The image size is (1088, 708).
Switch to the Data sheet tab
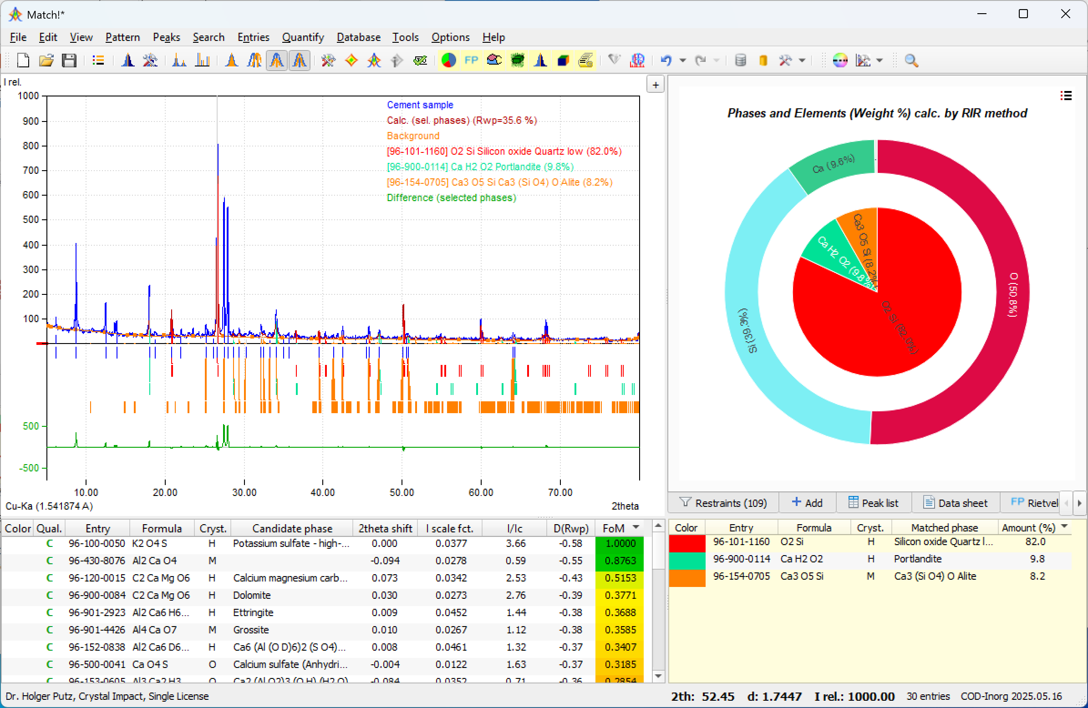tap(956, 502)
